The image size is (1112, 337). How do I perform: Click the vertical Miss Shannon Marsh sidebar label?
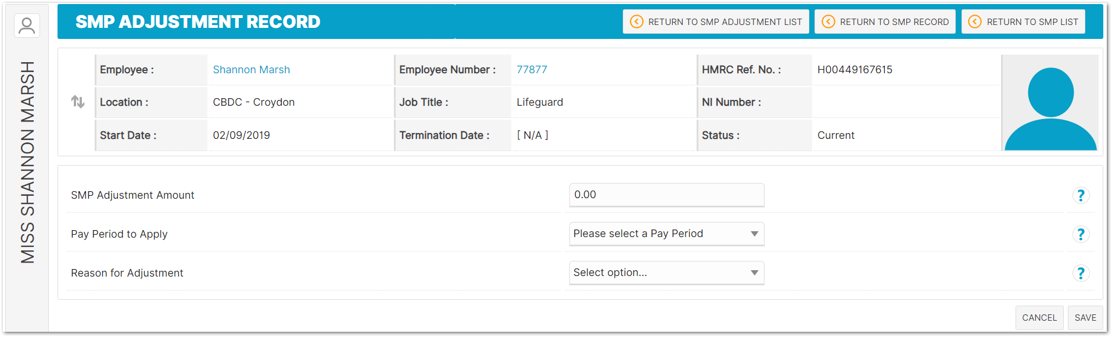27,162
